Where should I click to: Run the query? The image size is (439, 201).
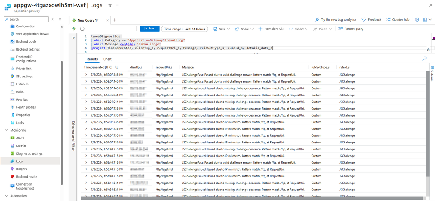tap(149, 29)
